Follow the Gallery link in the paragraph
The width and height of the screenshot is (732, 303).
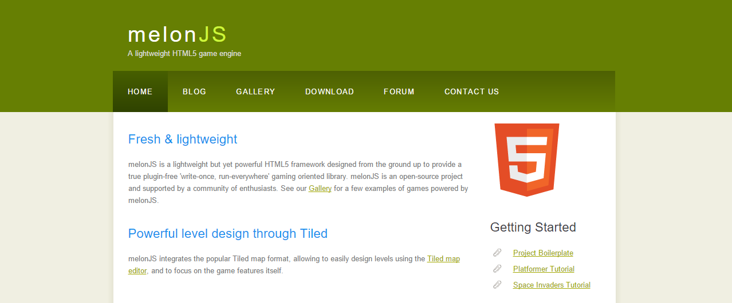click(320, 188)
